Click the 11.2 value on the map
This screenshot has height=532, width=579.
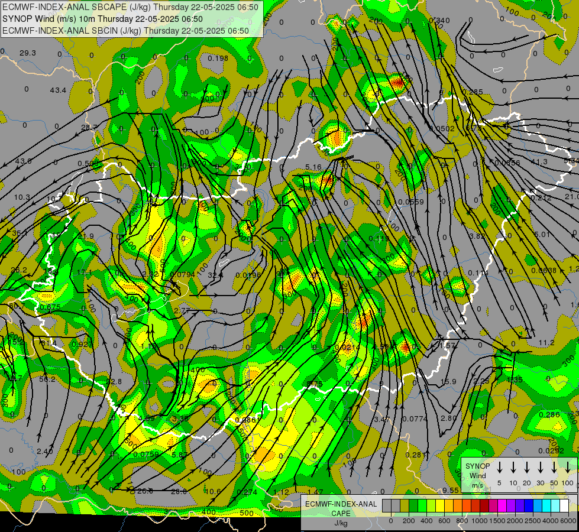(546, 343)
